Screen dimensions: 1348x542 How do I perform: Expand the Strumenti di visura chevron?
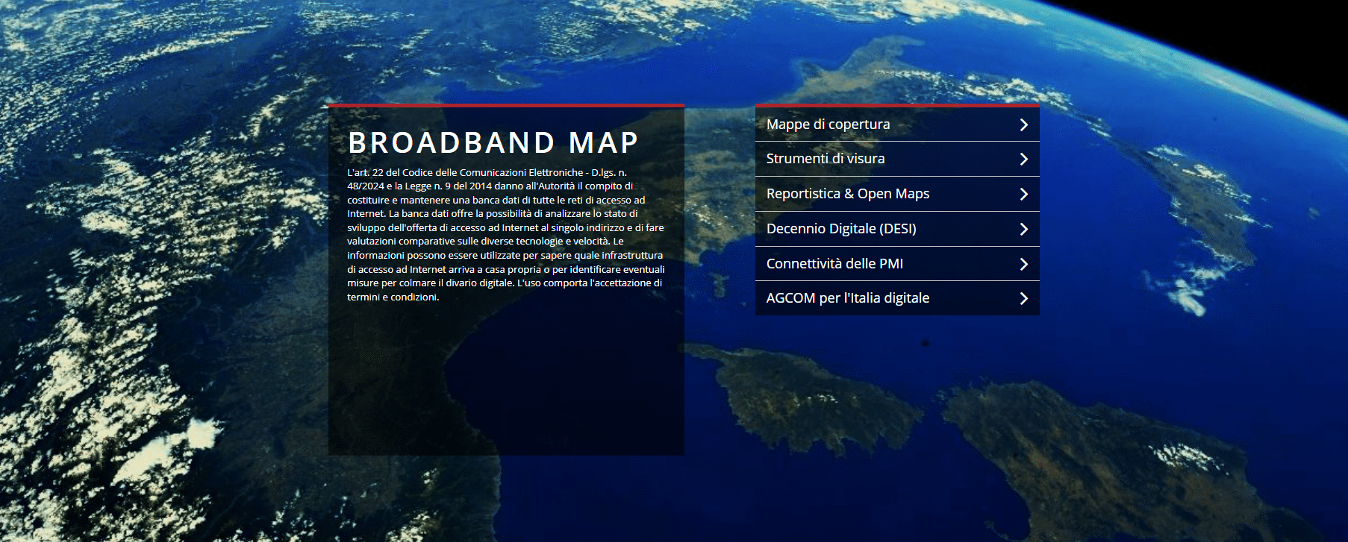pos(1024,160)
